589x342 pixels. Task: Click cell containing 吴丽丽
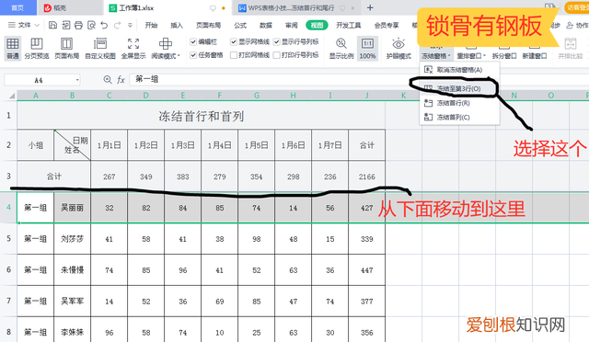pos(72,208)
